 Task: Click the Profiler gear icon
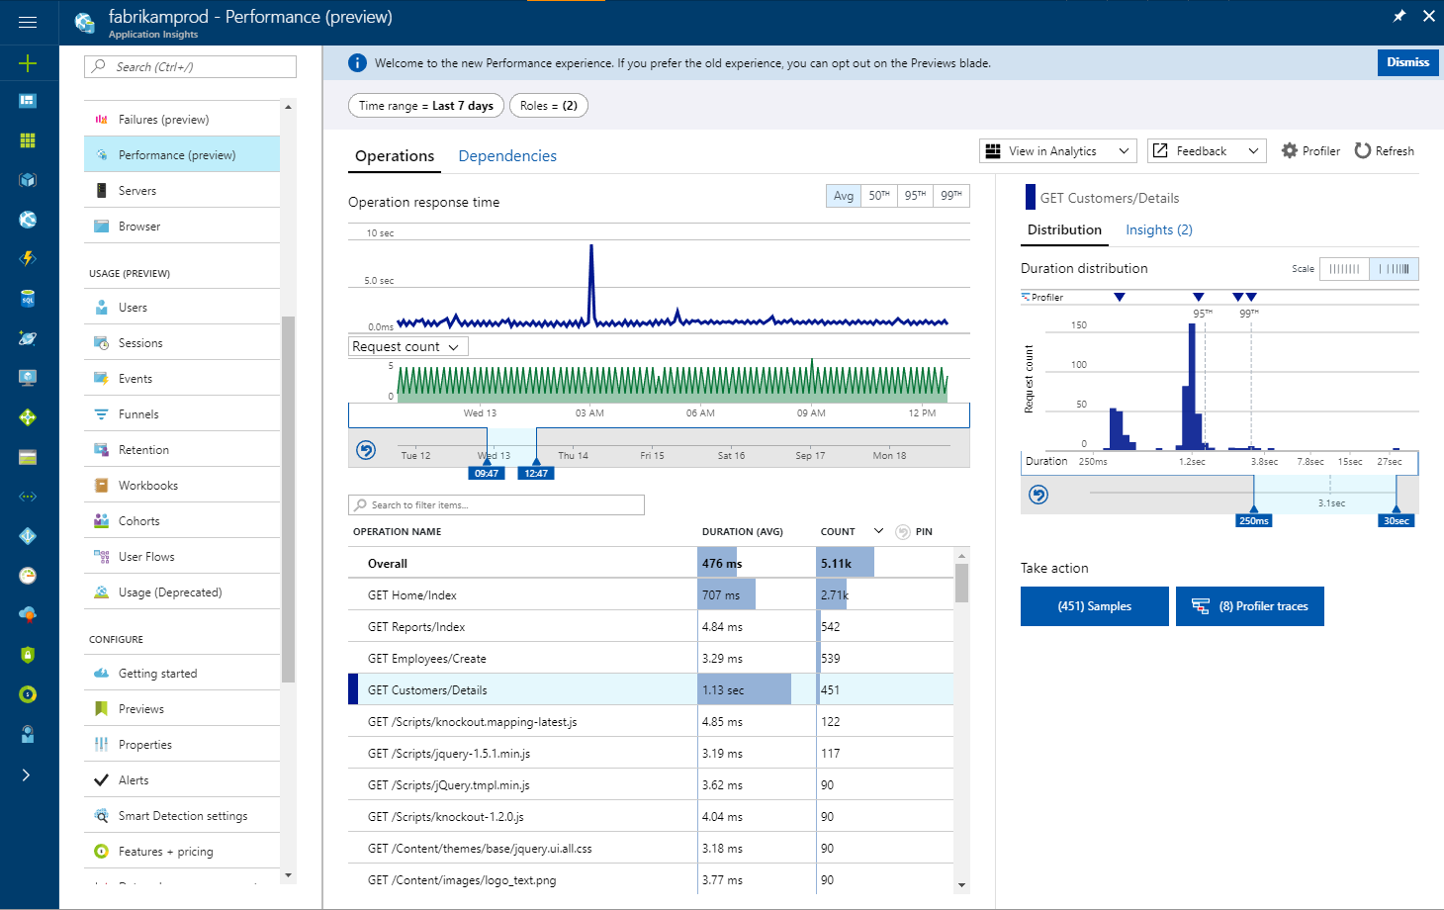[x=1289, y=151]
